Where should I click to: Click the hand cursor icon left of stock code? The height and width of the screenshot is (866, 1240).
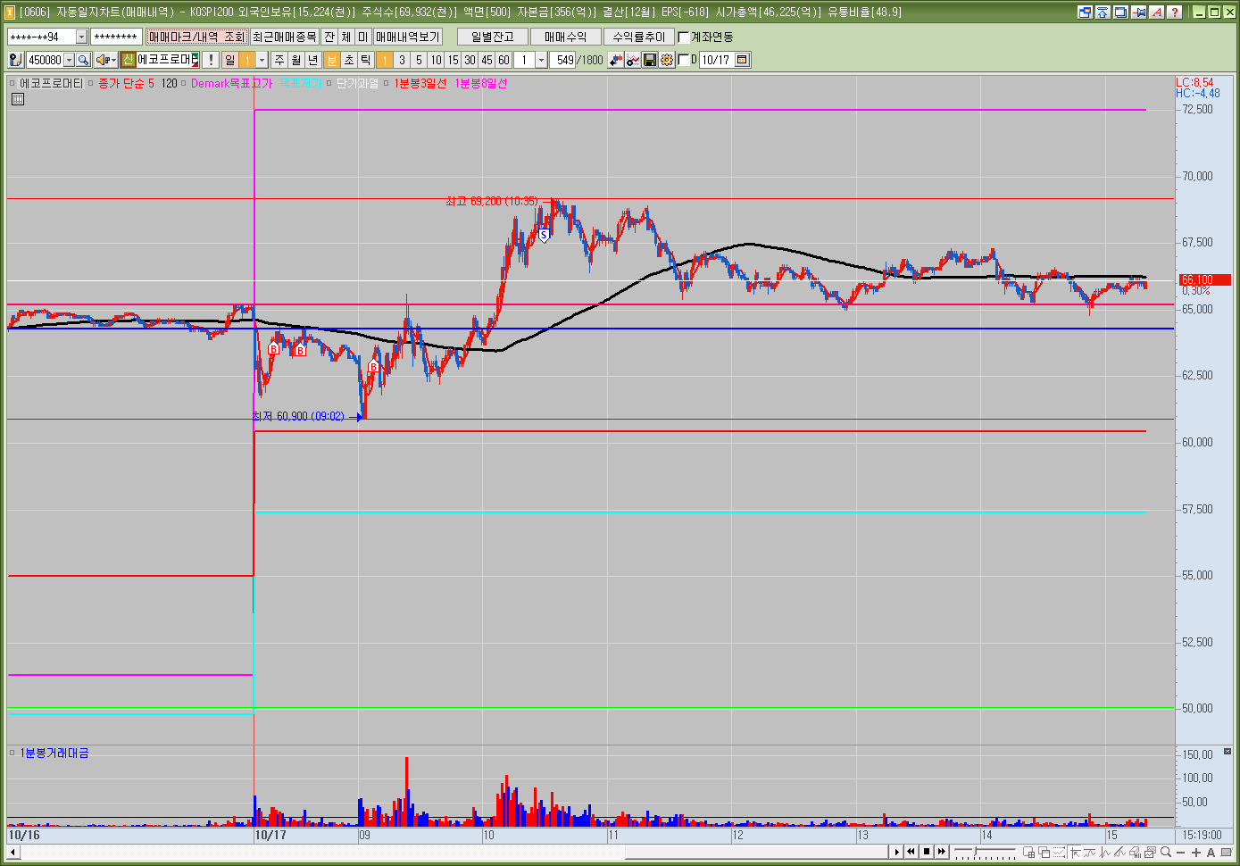(x=16, y=60)
